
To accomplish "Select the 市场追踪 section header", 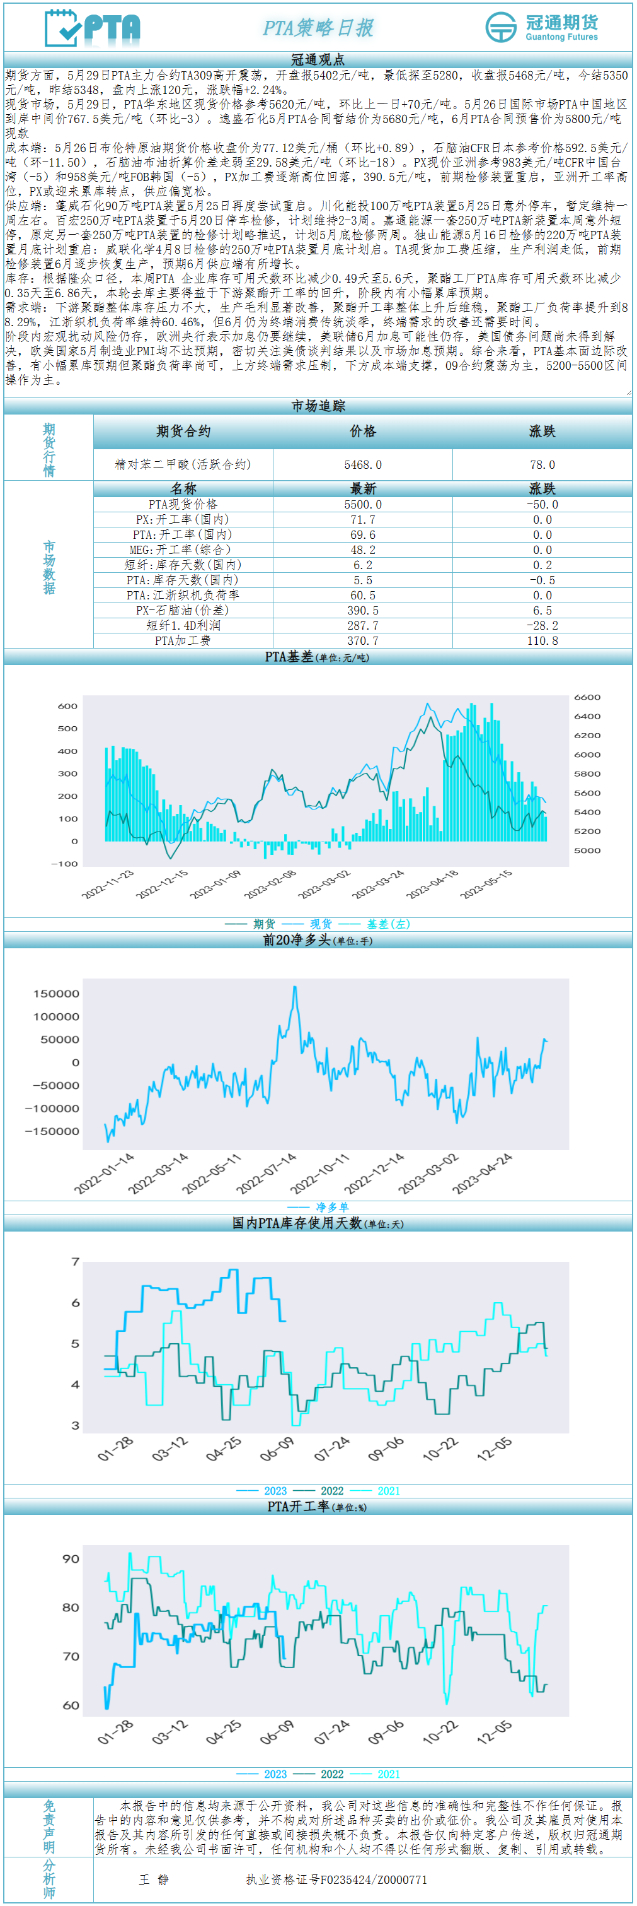I will pos(318,406).
